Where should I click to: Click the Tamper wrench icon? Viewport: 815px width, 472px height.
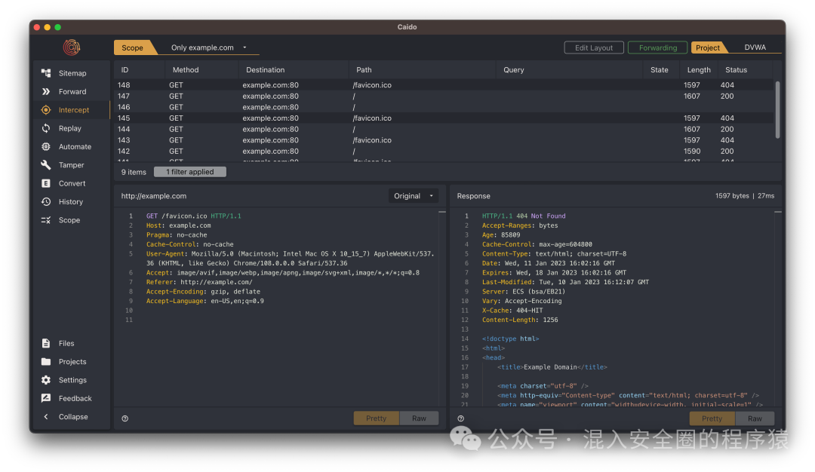[x=46, y=165]
